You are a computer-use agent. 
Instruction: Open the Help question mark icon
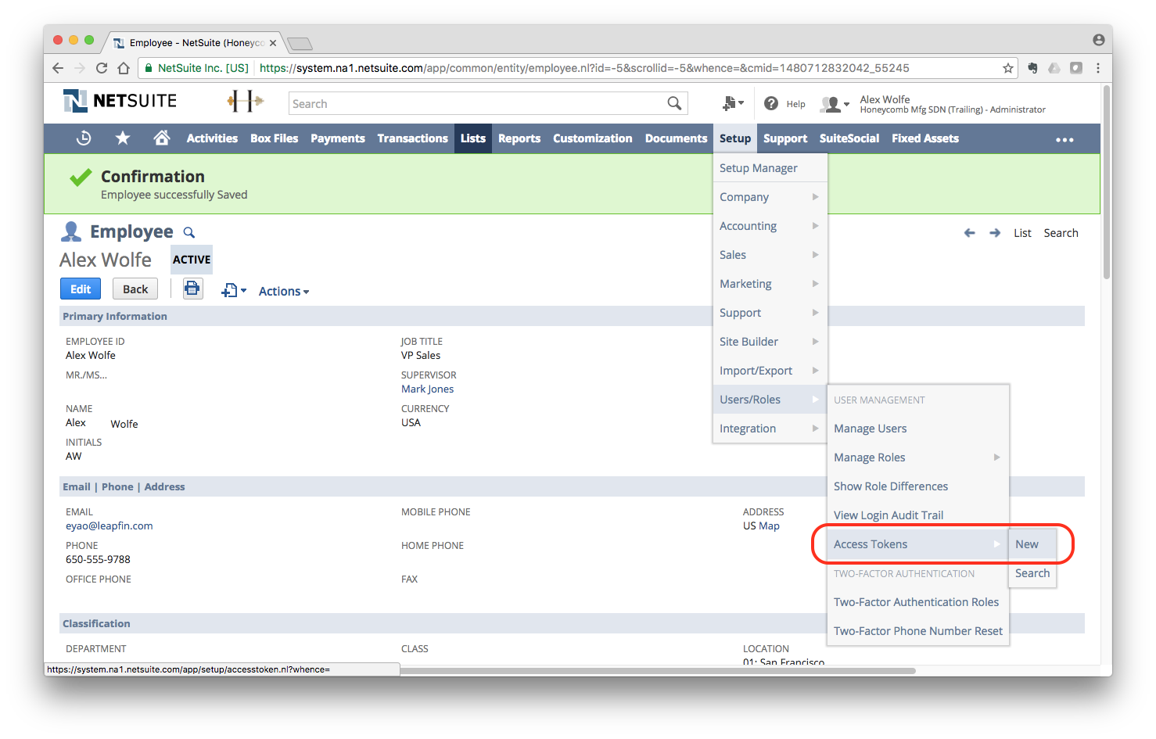(x=771, y=103)
